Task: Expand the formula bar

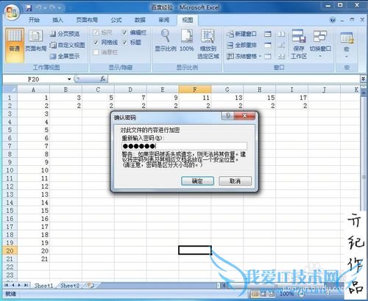Action: [363, 79]
